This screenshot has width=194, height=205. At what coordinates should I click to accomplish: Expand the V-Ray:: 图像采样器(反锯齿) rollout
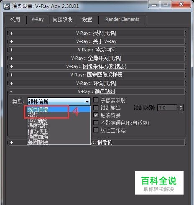[97, 66]
